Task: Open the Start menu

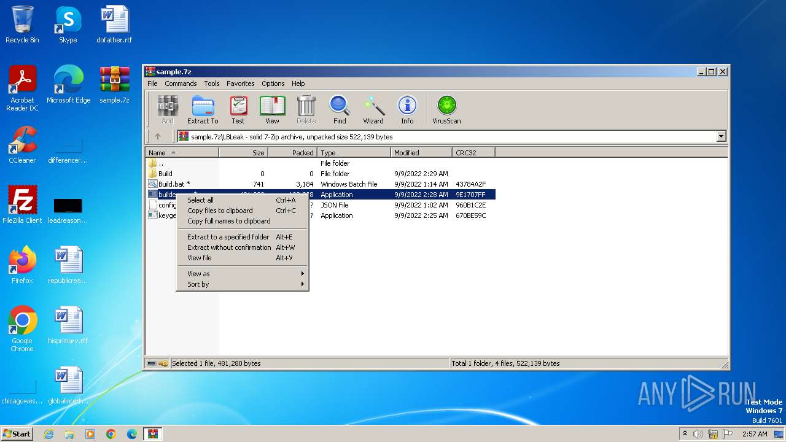Action: pyautogui.click(x=17, y=434)
